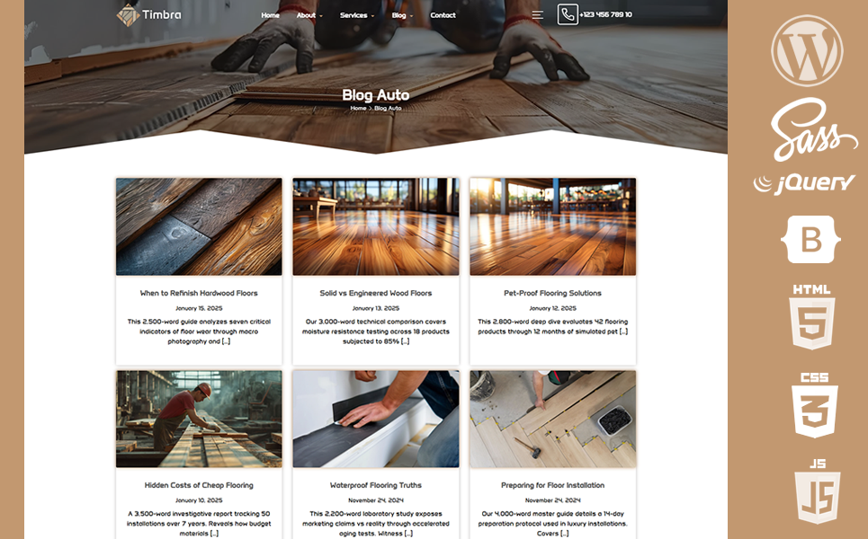Open the Hidden Costs of Cheap Flooring image
Viewport: 868px width, 539px height.
coord(199,419)
